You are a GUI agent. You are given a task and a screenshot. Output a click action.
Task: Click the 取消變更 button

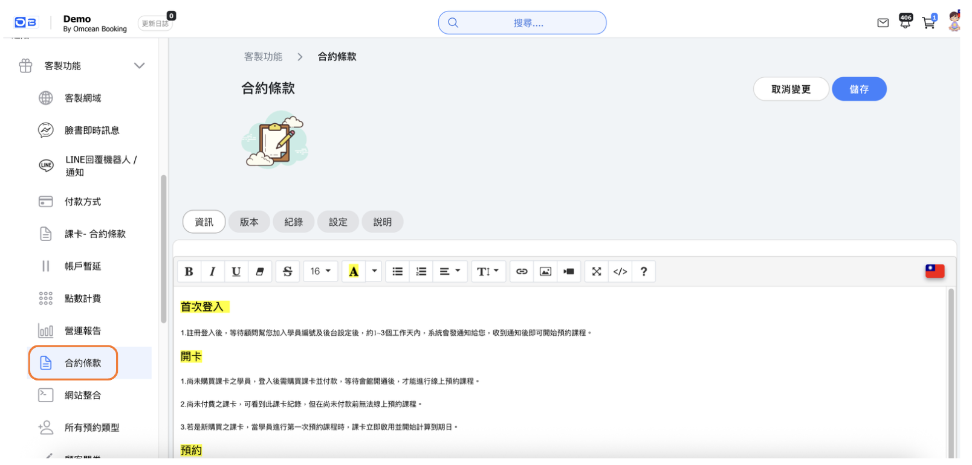click(791, 89)
